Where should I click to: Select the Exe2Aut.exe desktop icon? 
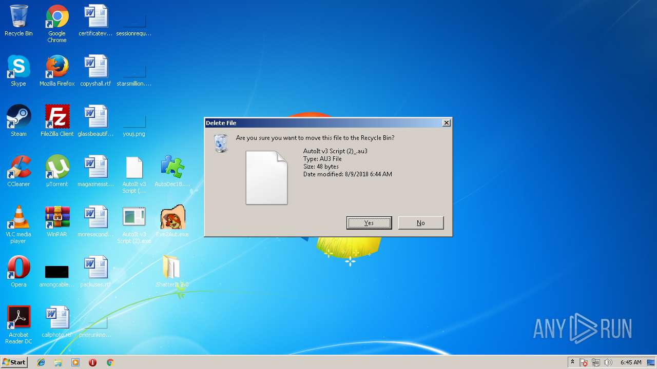172,221
